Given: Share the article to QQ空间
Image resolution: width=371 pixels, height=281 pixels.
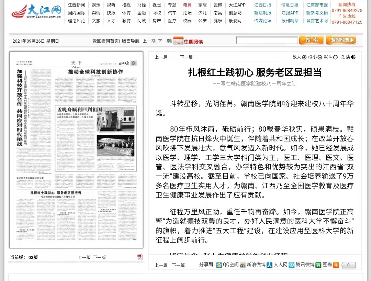Looking at the screenshot, I should (x=227, y=265).
